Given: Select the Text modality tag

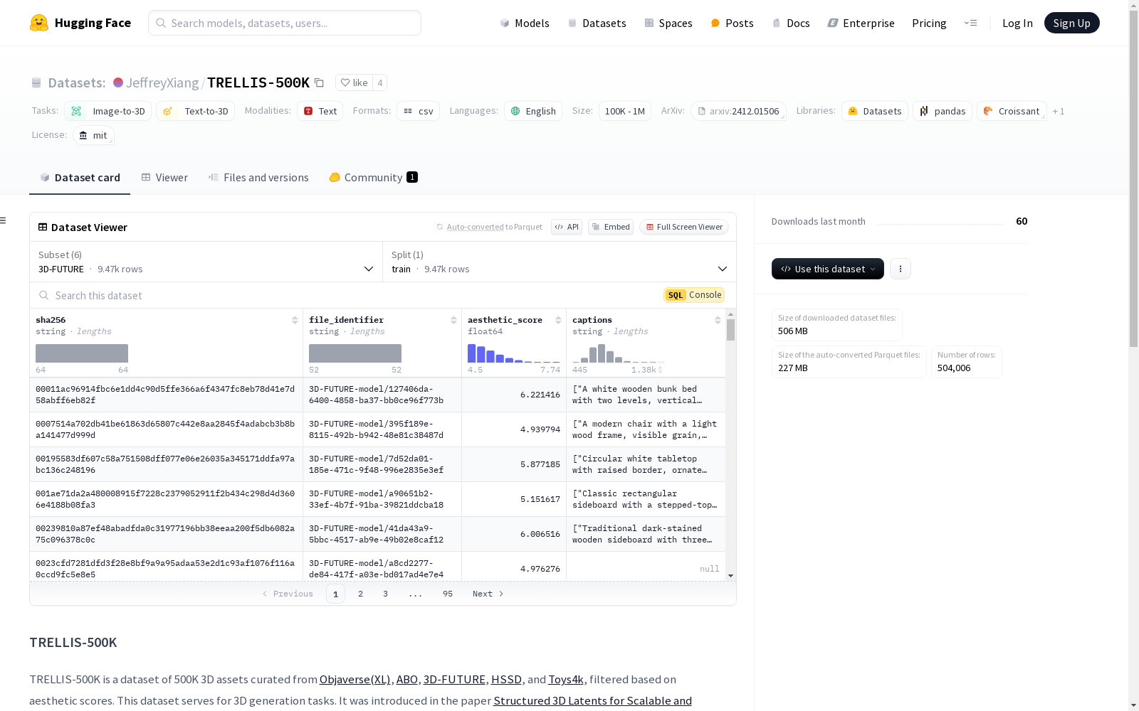Looking at the screenshot, I should 320,111.
